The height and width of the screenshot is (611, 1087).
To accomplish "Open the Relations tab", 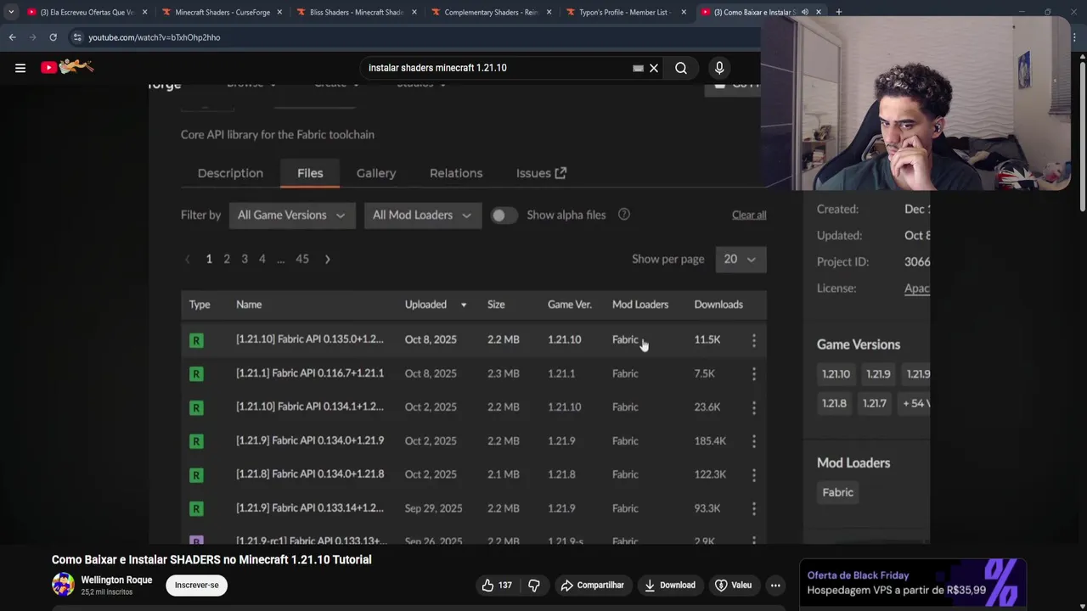I will (x=456, y=173).
